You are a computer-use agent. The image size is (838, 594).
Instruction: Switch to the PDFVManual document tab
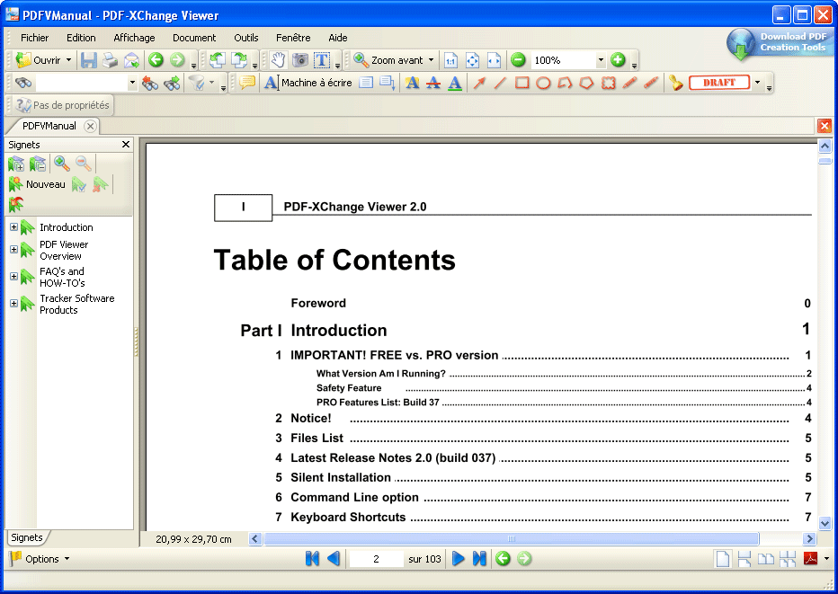[x=49, y=126]
